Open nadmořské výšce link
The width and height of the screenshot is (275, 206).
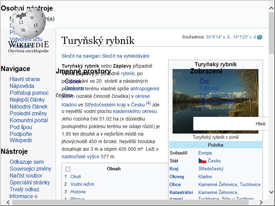pyautogui.click(x=80, y=157)
